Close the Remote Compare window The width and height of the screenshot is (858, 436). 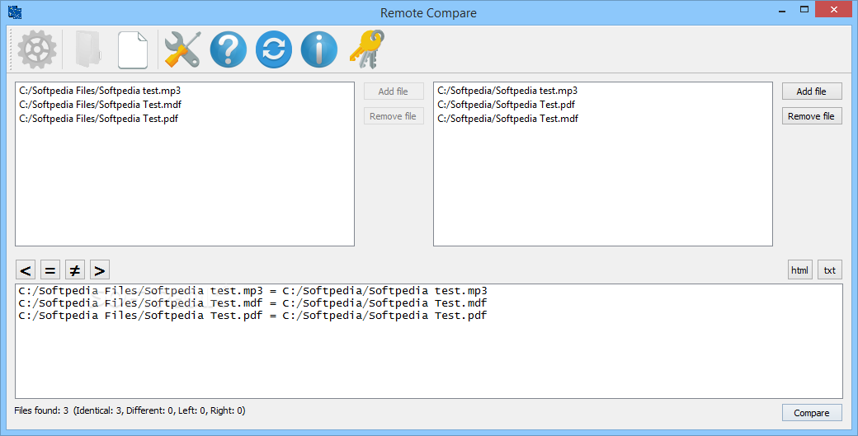tap(834, 9)
